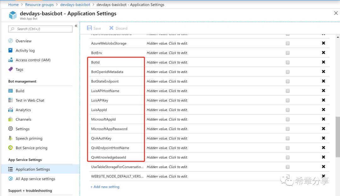Toggle slot setting checkbox for AzureWebJobsStorage
This screenshot has width=340, height=196.
[x=287, y=43]
